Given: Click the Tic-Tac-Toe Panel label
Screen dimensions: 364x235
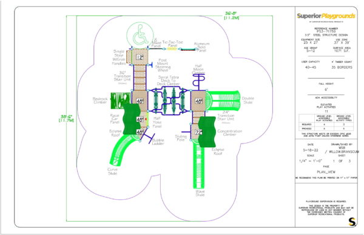Looking at the screenshot, I should pos(172,44).
